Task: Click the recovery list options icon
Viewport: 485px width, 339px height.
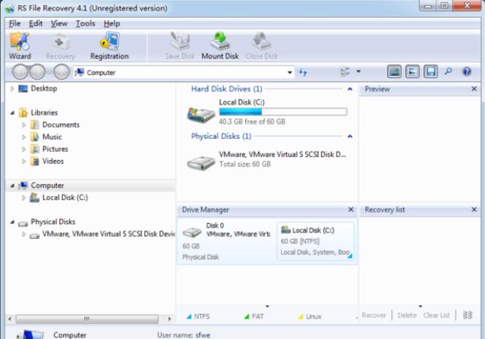Action: [x=467, y=315]
